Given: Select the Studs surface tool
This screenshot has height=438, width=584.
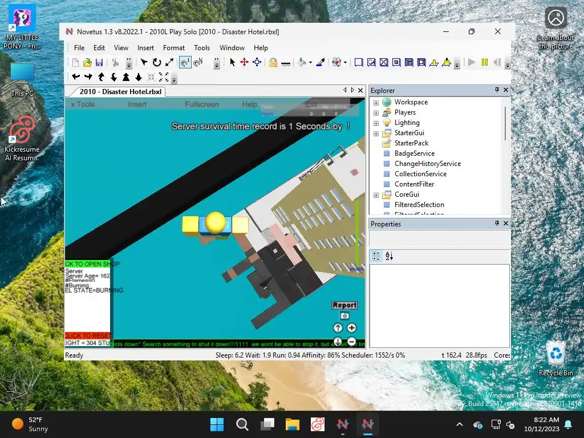Looking at the screenshot, I should coord(396,63).
